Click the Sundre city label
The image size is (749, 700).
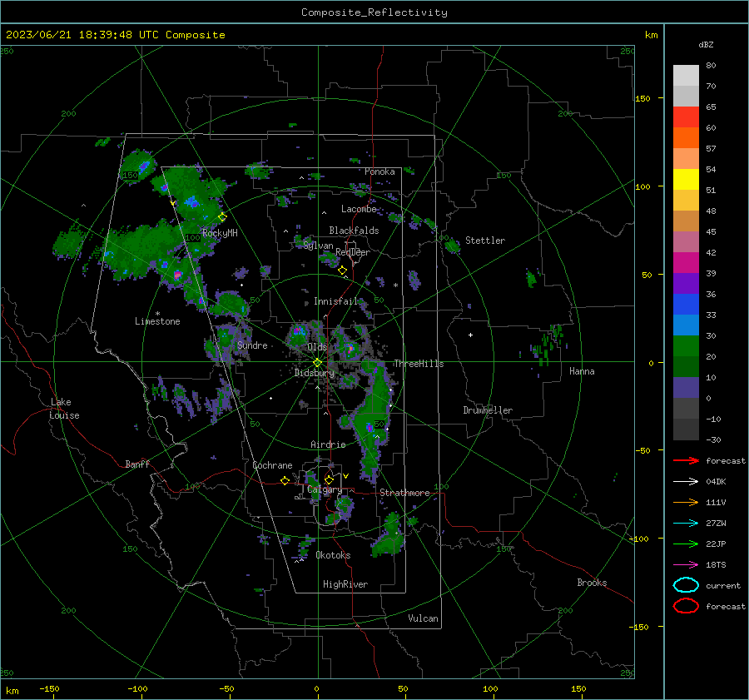(x=252, y=345)
